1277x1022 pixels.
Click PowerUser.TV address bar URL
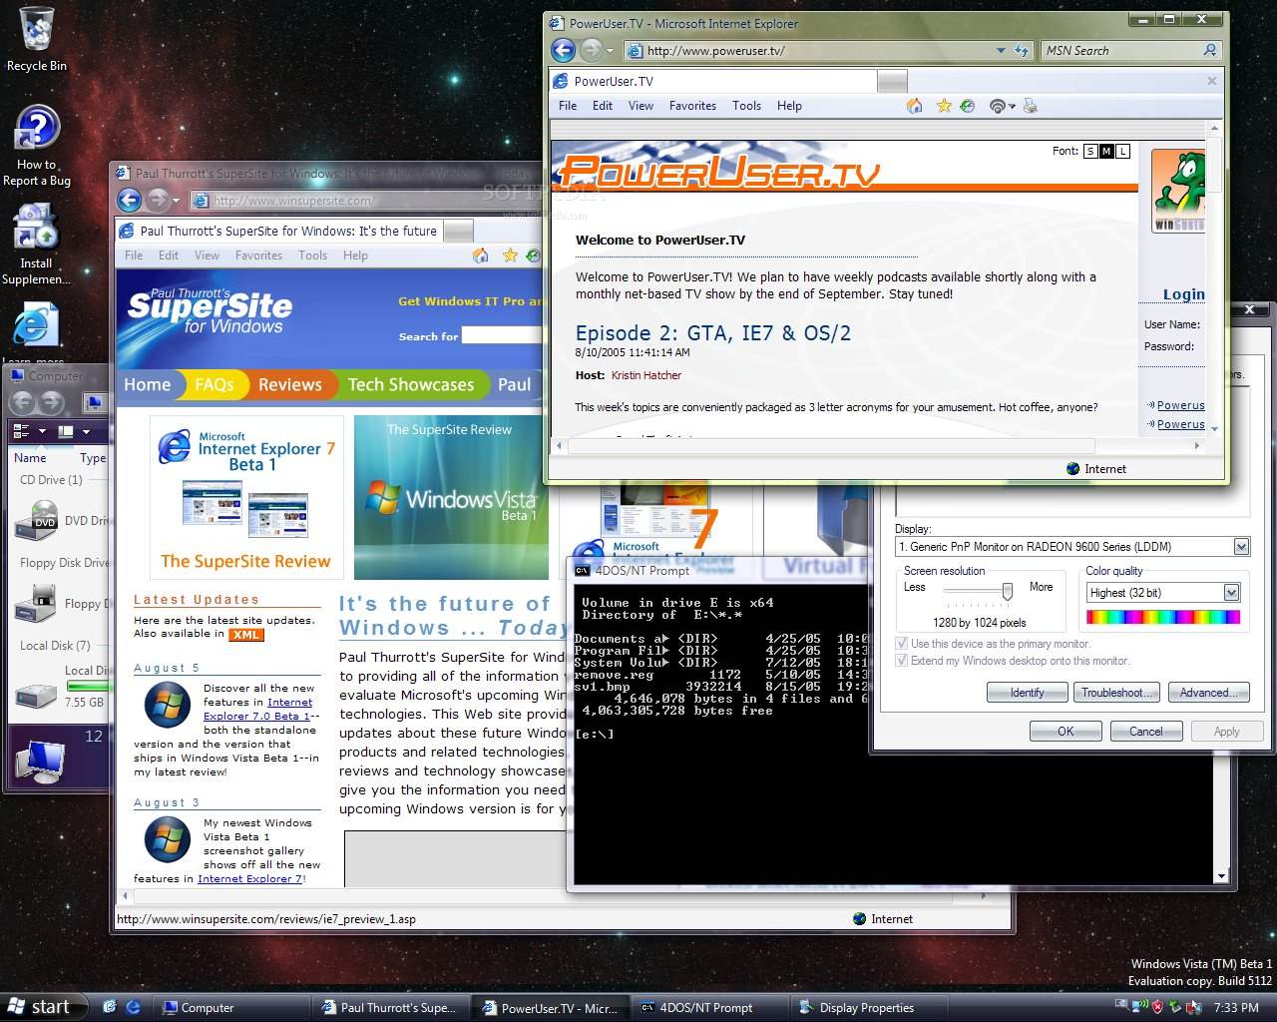click(x=715, y=51)
